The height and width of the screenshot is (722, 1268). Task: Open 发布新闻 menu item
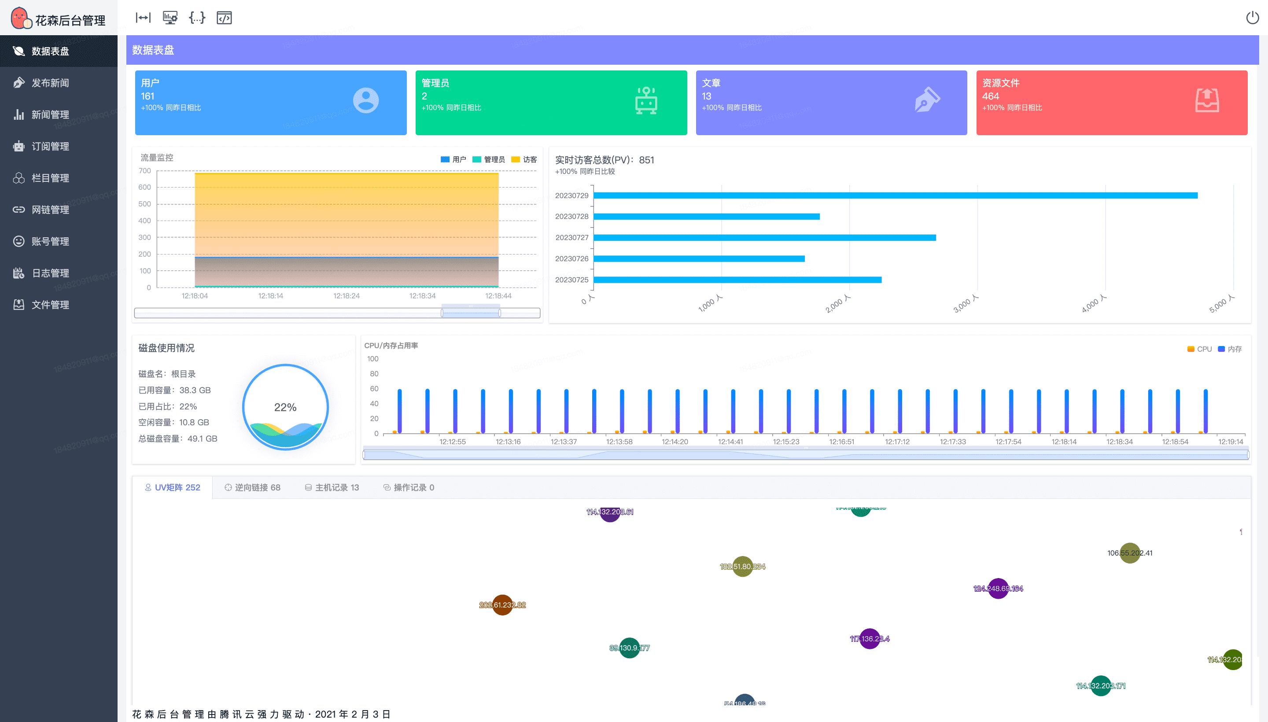pyautogui.click(x=59, y=83)
